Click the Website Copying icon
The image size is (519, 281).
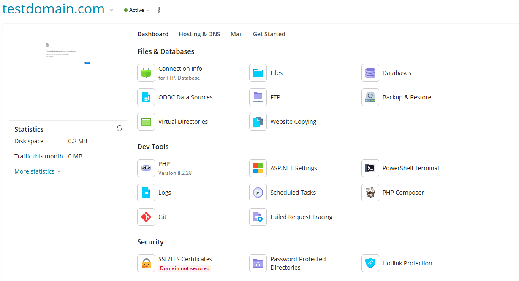pyautogui.click(x=258, y=122)
